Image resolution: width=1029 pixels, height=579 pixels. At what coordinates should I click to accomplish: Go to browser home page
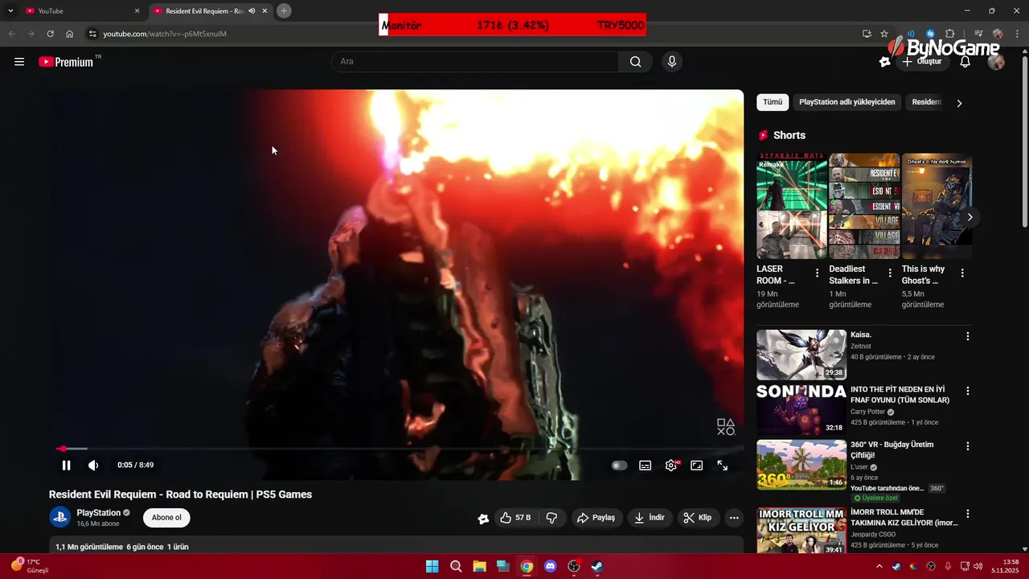(70, 34)
